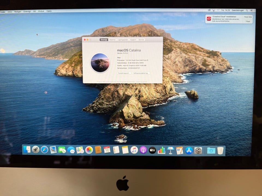
Task: Start FaceTime from the Dock
Action: [x=62, y=150]
